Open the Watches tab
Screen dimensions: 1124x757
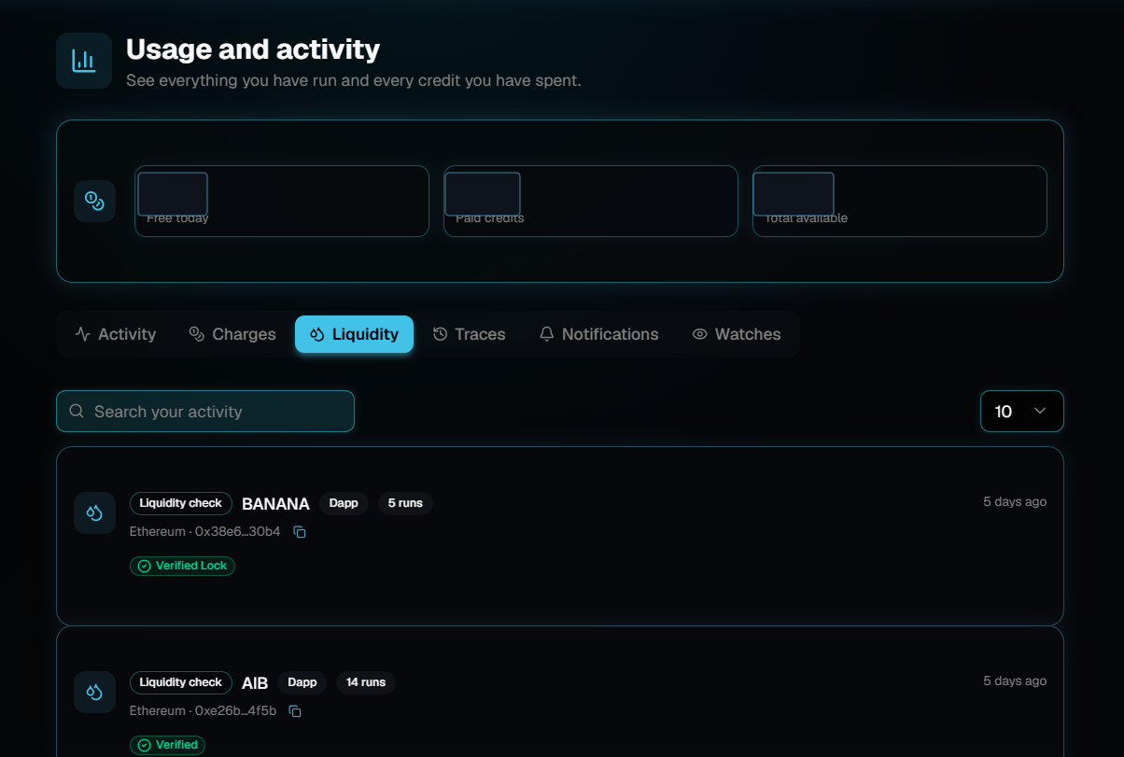[x=737, y=334]
